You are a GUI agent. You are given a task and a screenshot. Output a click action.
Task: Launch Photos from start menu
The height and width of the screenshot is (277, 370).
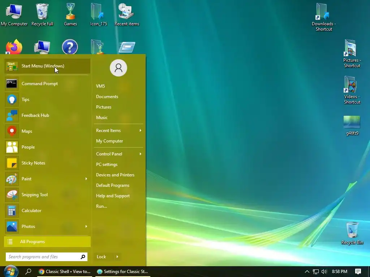coord(47,227)
